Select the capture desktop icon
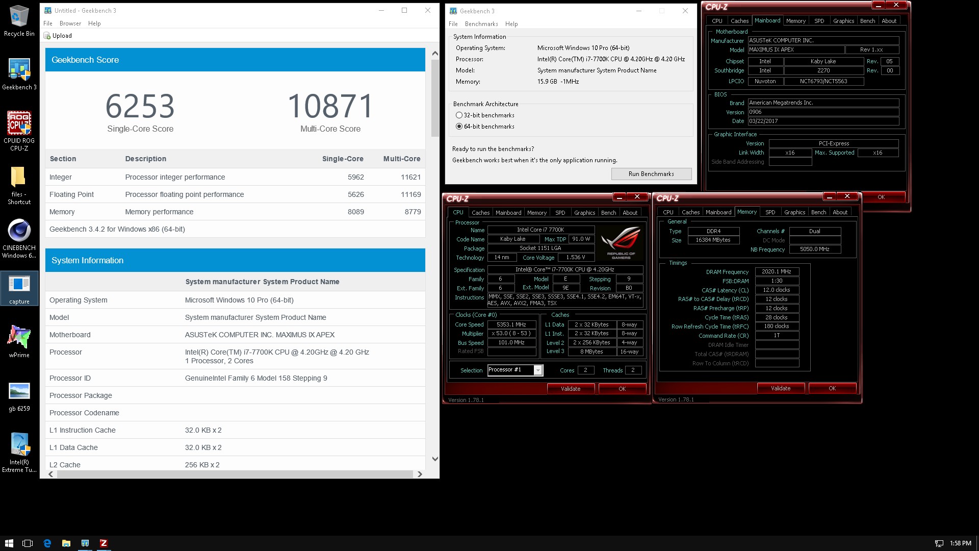The height and width of the screenshot is (551, 979). [19, 288]
